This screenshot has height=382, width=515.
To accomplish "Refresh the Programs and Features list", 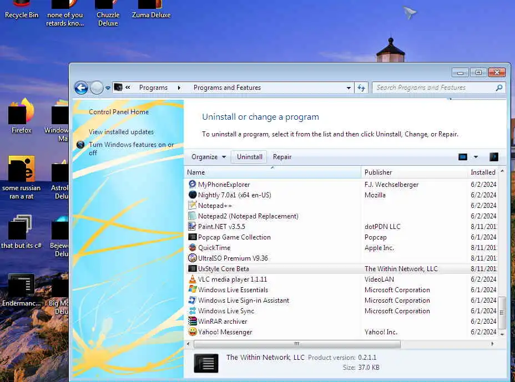I will pos(361,88).
